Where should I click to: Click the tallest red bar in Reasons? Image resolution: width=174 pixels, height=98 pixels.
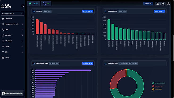[x=37, y=27]
